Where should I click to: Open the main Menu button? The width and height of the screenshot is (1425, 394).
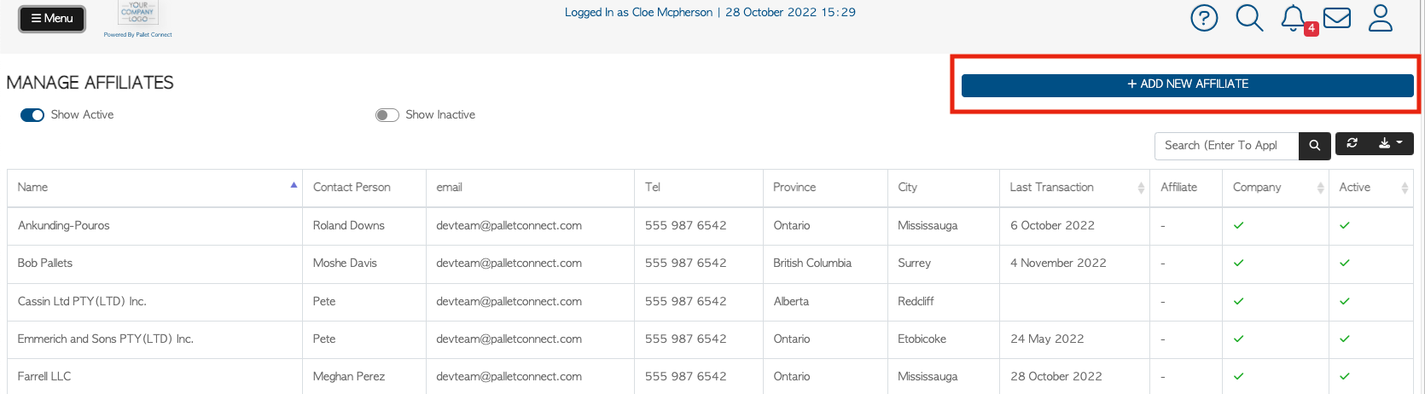[52, 18]
